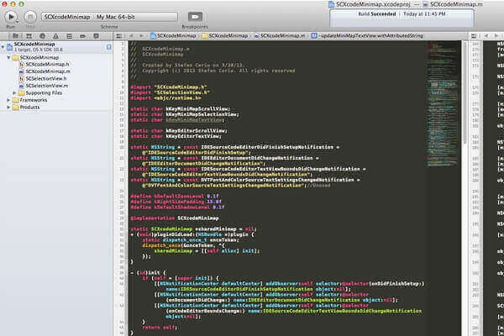Open the related files menu icon
Viewport: 504px width, 336px height.
click(x=120, y=36)
